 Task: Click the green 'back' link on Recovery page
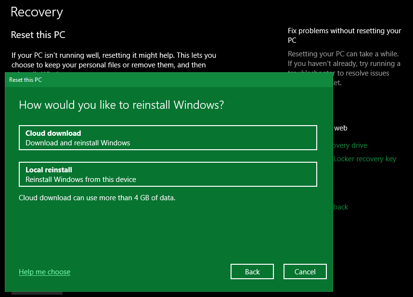(x=341, y=207)
